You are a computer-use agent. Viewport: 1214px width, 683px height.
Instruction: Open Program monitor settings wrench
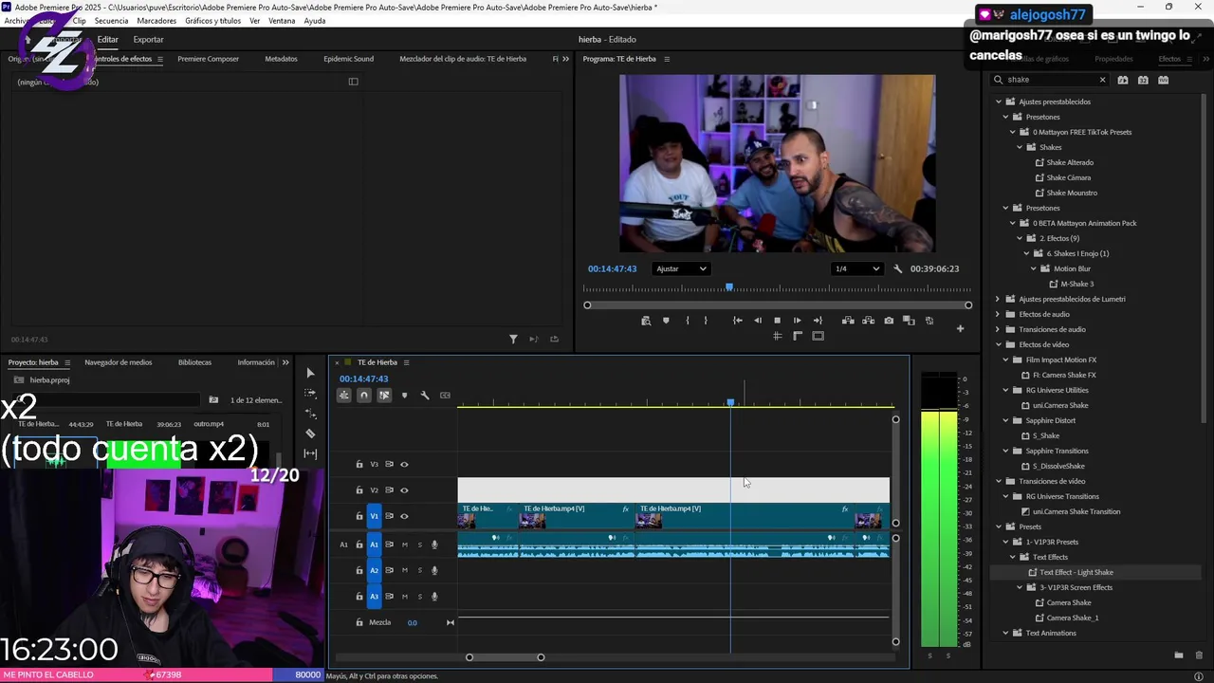pyautogui.click(x=898, y=268)
